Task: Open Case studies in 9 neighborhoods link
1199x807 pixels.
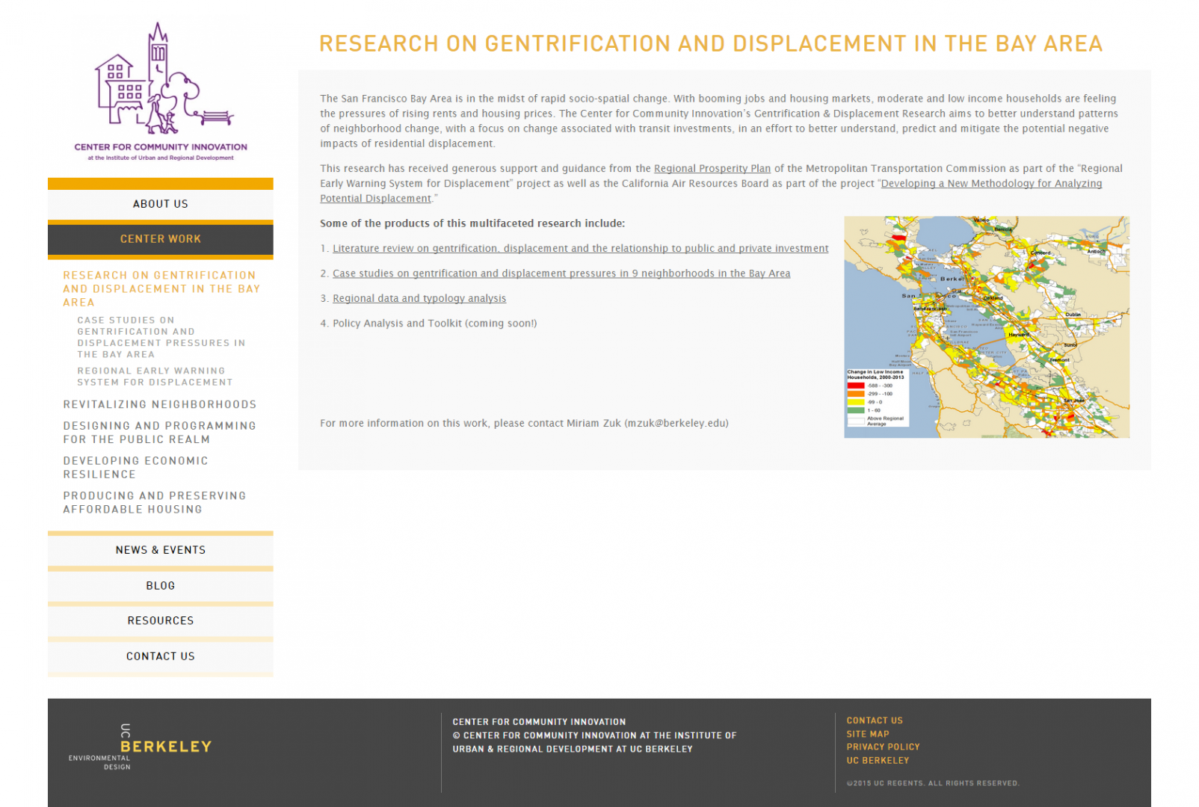Action: tap(561, 273)
